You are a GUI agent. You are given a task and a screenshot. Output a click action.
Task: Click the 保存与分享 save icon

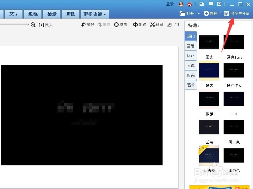pyautogui.click(x=226, y=14)
